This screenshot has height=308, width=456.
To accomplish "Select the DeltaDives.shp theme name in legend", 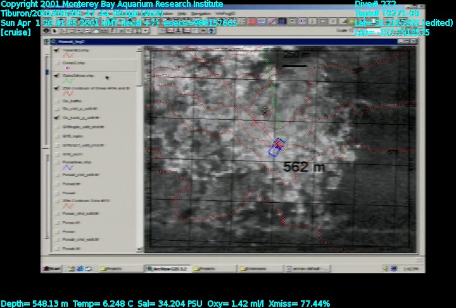I will click(x=79, y=75).
